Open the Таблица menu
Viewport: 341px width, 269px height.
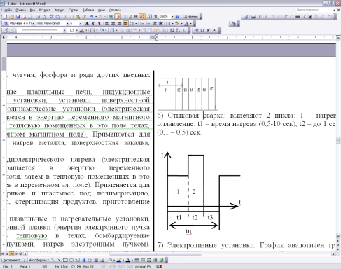[88, 10]
